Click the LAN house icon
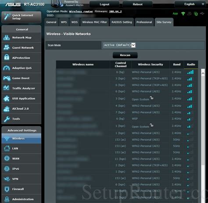 [7, 148]
